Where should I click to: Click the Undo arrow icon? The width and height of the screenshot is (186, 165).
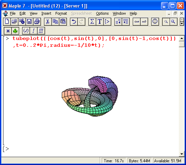[74, 22]
